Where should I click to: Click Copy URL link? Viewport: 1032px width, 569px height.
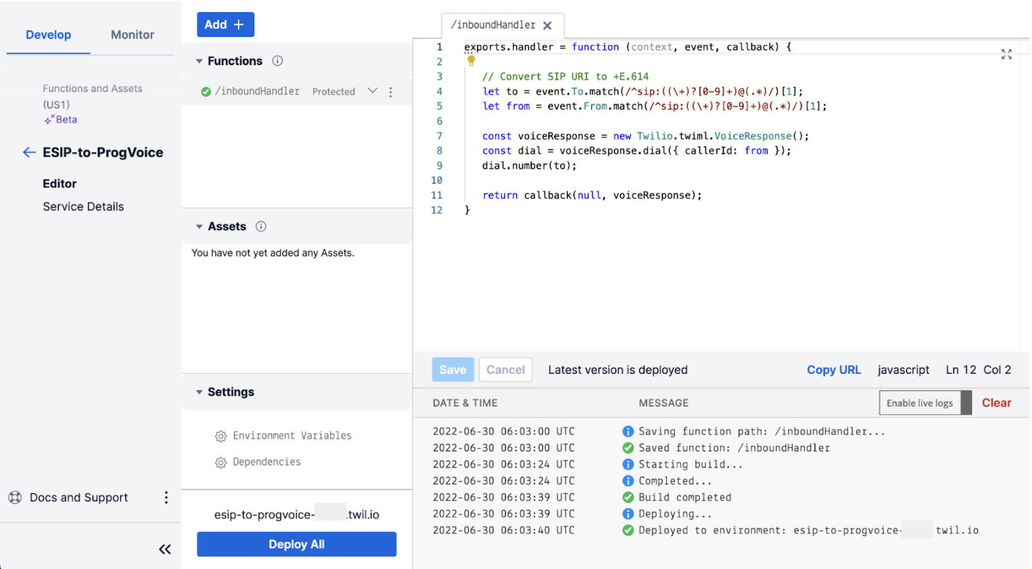tap(833, 370)
